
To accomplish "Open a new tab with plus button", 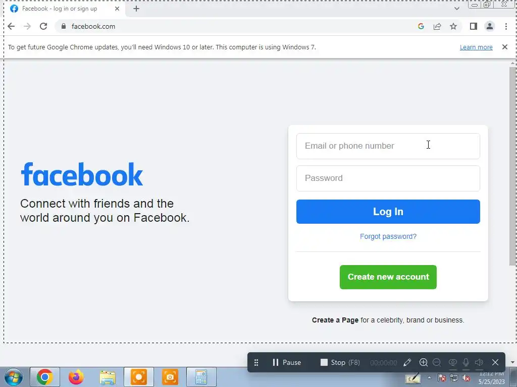I will click(136, 9).
